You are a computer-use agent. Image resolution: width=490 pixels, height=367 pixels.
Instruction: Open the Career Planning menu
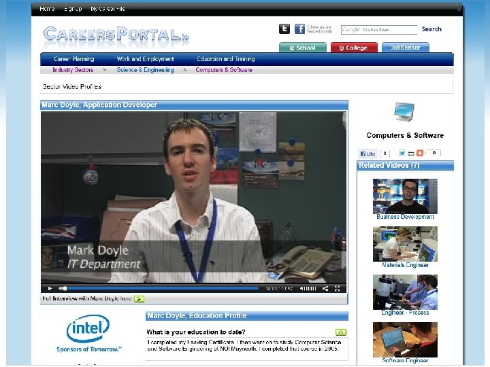point(74,59)
